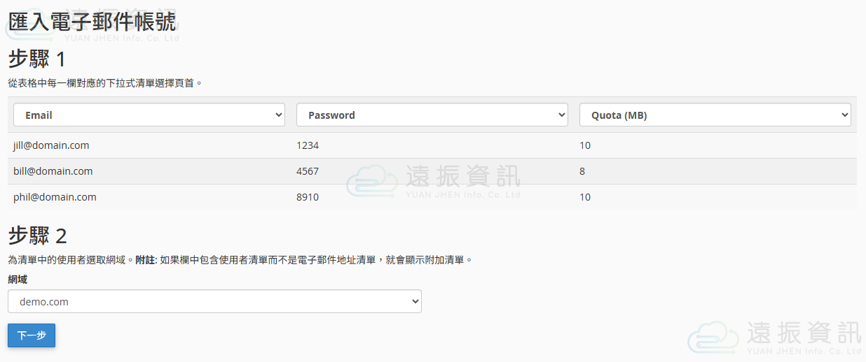This screenshot has height=362, width=866.
Task: Click the quota value 10 in phil's row
Action: 585,197
